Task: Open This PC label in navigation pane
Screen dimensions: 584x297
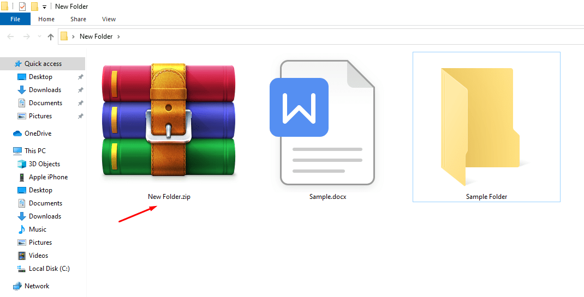Action: 35,151
